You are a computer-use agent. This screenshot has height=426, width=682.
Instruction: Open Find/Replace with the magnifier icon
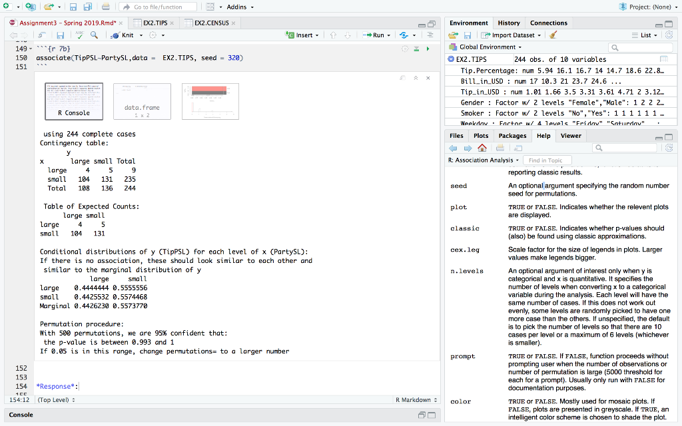tap(94, 35)
